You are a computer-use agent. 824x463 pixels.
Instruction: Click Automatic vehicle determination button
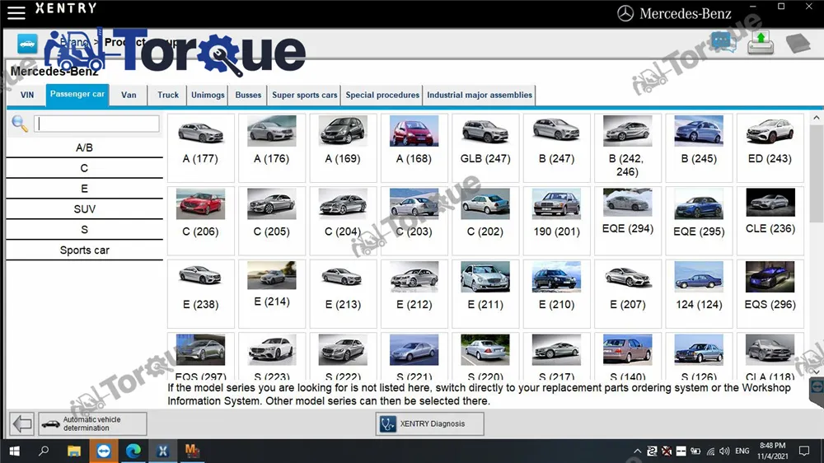click(92, 423)
